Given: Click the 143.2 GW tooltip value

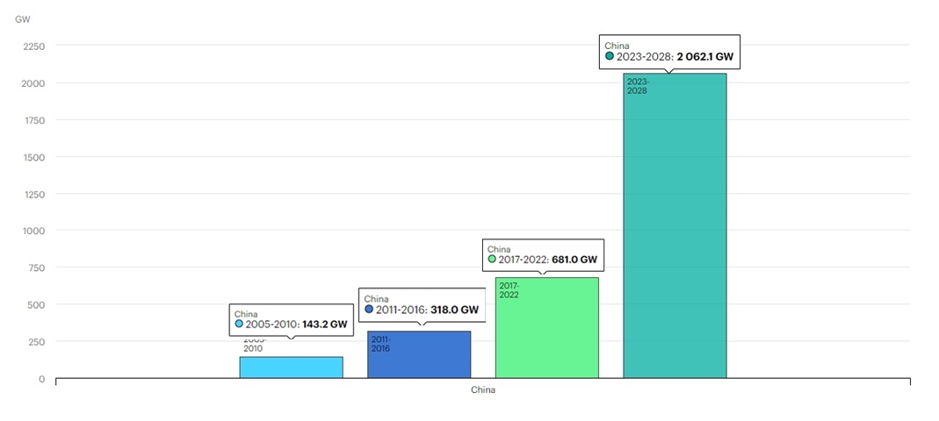Looking at the screenshot, I should tap(325, 325).
